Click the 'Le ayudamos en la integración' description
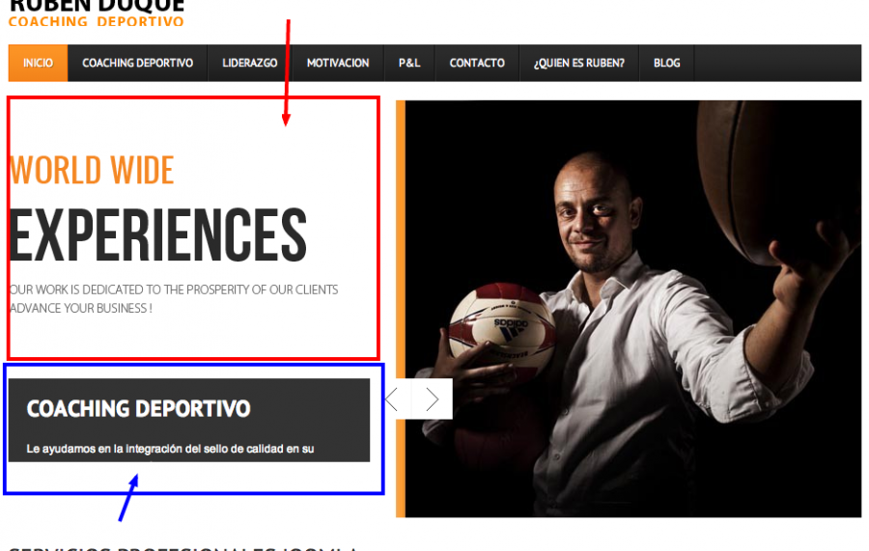Viewport: 869px width, 551px height. 170,449
